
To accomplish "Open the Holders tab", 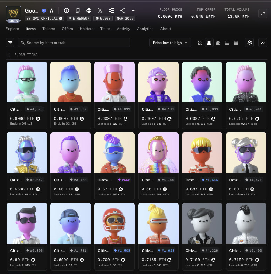I will pyautogui.click(x=86, y=29).
